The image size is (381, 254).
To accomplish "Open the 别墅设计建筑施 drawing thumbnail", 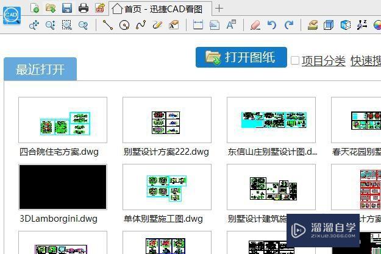I will point(271,187).
